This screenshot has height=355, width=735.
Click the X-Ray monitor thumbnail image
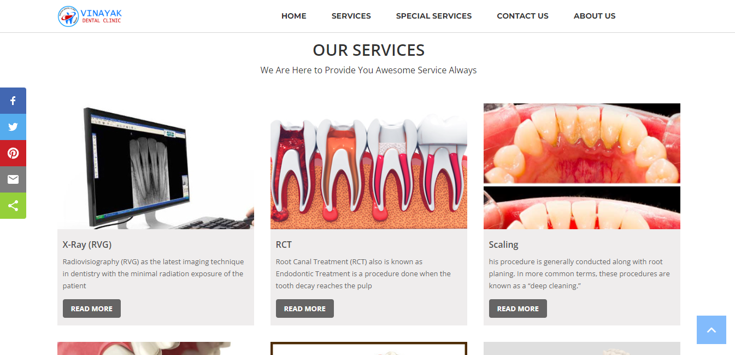(x=156, y=166)
